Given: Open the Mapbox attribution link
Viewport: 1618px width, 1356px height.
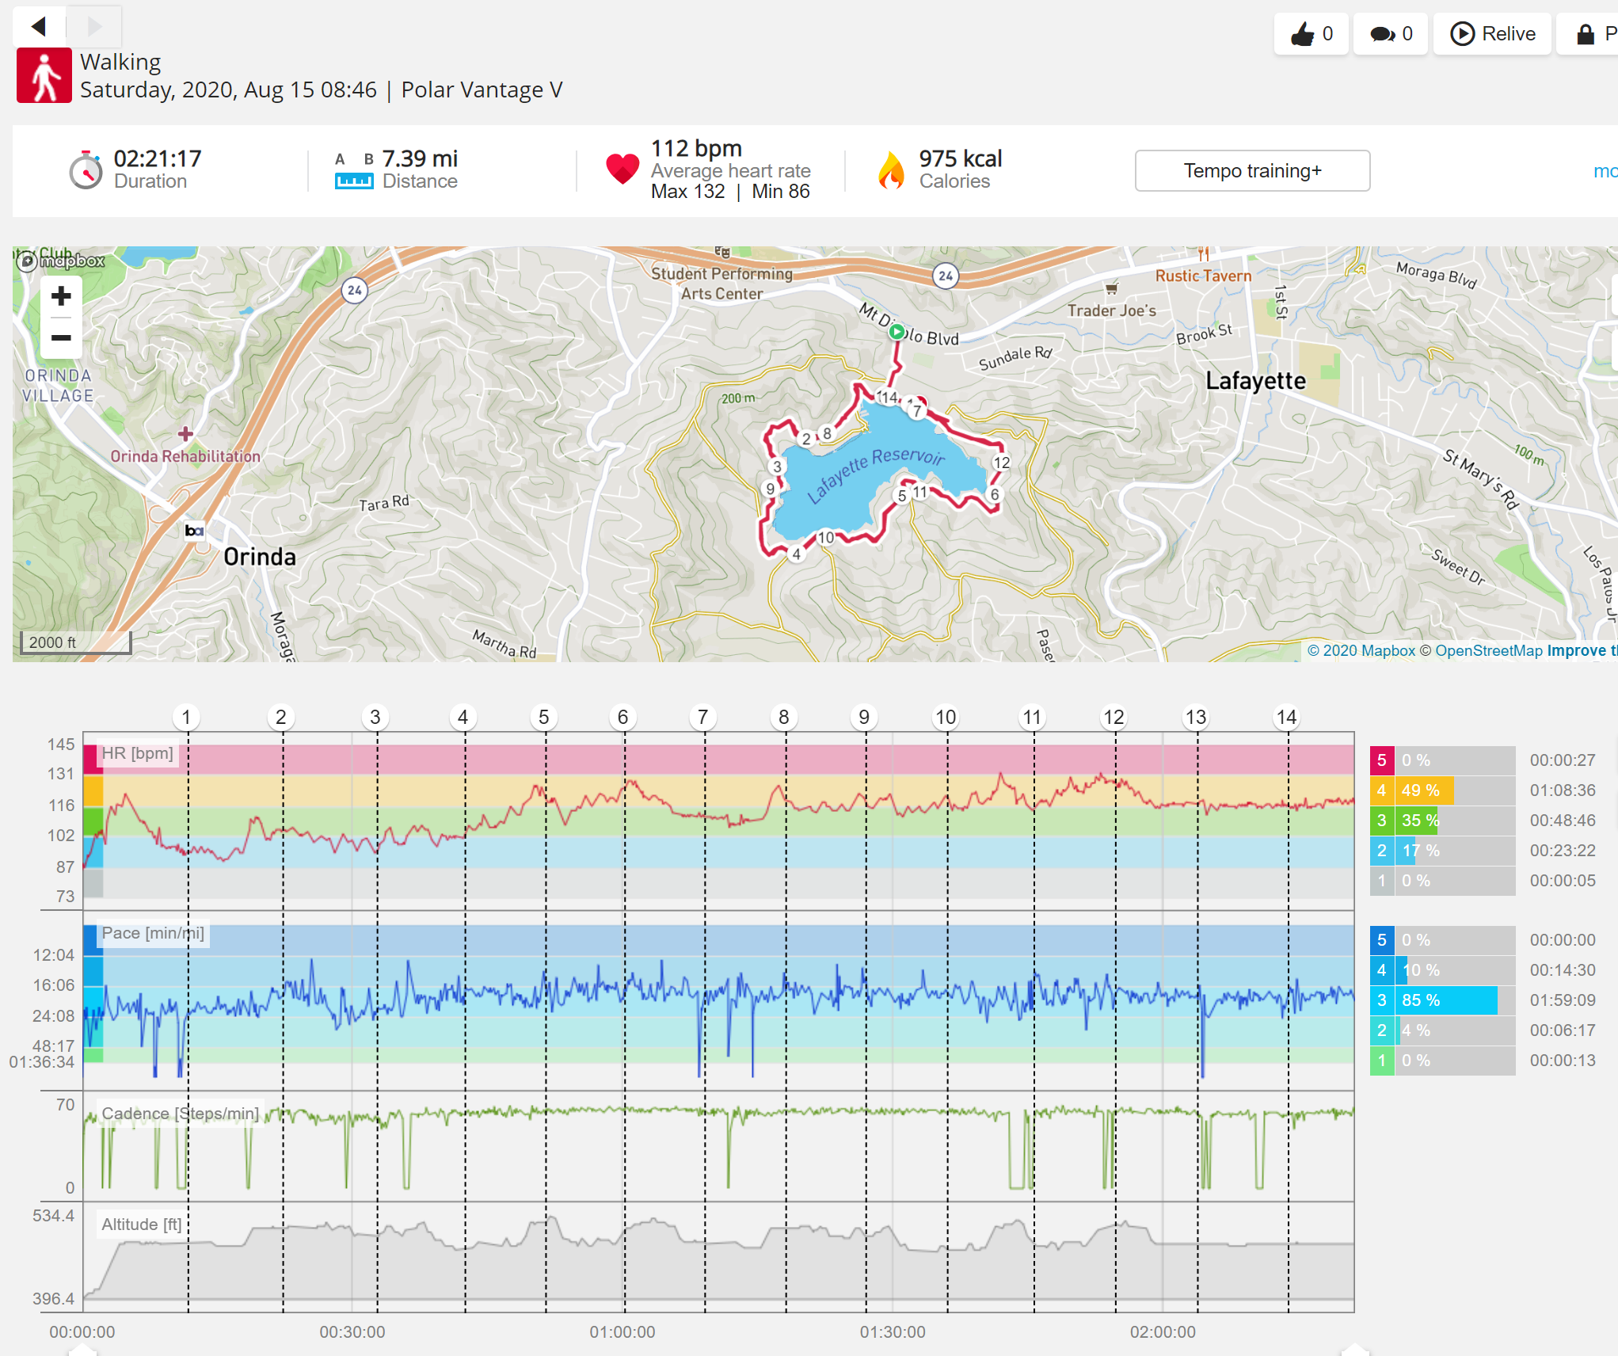Looking at the screenshot, I should pos(1361,651).
